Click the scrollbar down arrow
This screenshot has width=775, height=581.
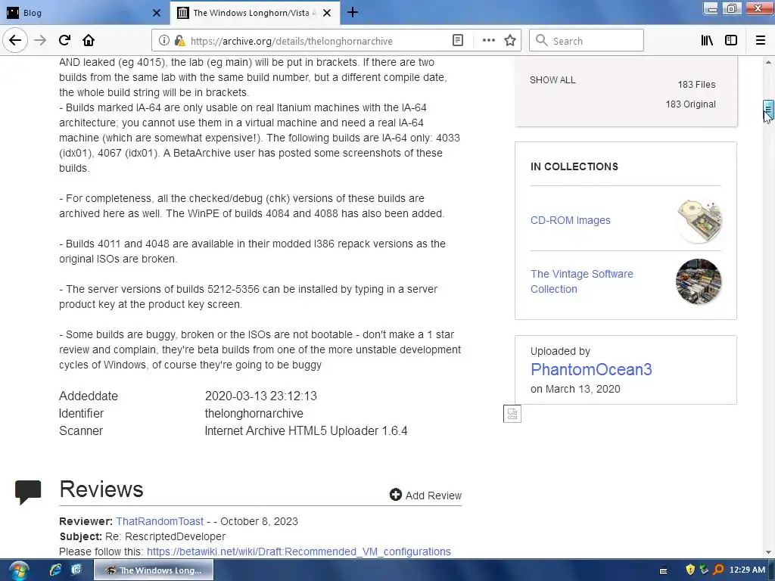pyautogui.click(x=768, y=552)
